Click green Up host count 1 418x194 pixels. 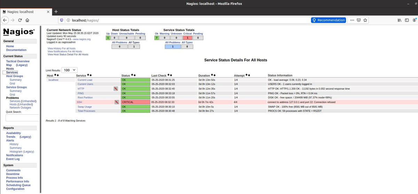108,38
